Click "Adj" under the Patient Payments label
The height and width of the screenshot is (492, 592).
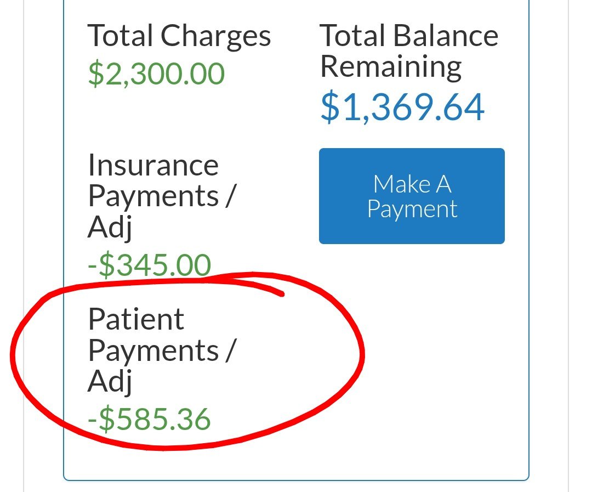pyautogui.click(x=110, y=381)
